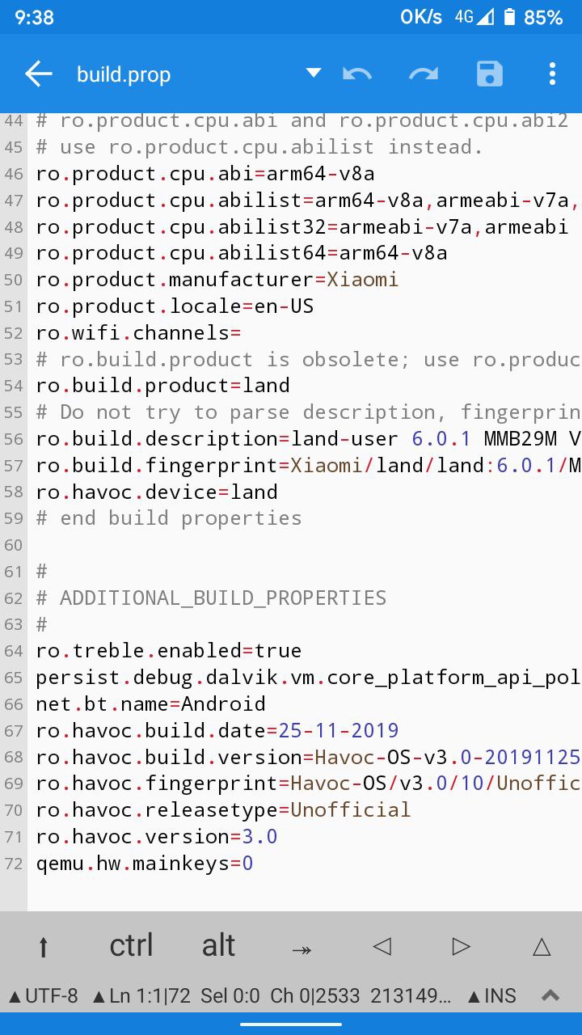Viewport: 582px width, 1035px height.
Task: Tap the build.prop file title
Action: tap(124, 74)
